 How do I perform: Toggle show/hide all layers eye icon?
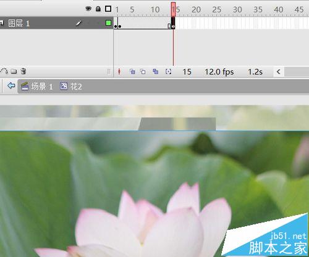[x=88, y=9]
